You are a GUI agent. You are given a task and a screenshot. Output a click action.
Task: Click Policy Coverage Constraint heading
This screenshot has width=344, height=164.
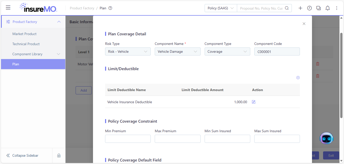tap(133, 121)
